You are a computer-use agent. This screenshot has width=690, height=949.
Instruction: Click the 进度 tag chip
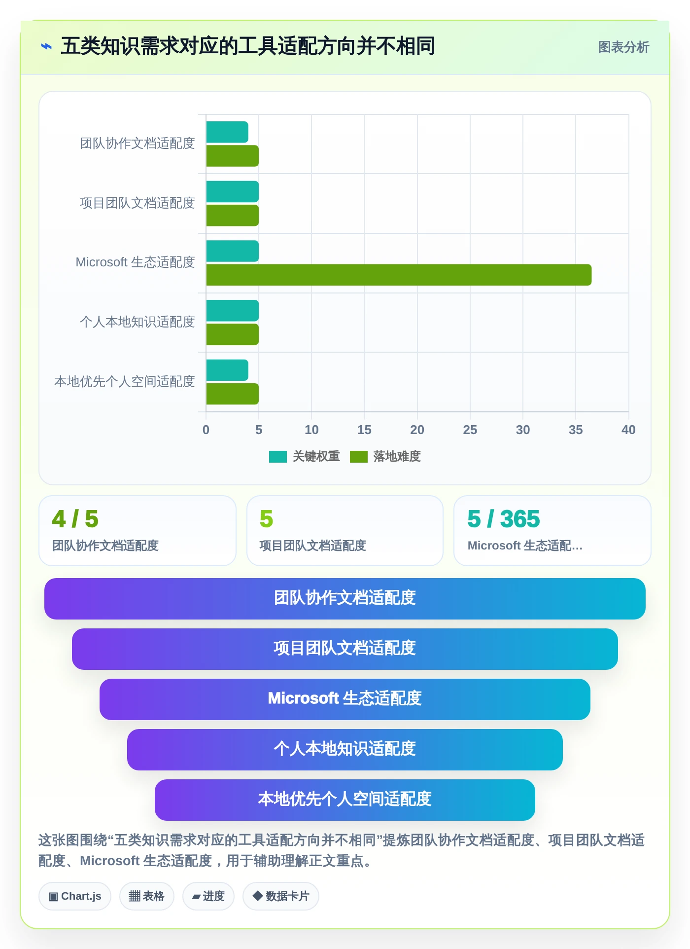coord(208,896)
